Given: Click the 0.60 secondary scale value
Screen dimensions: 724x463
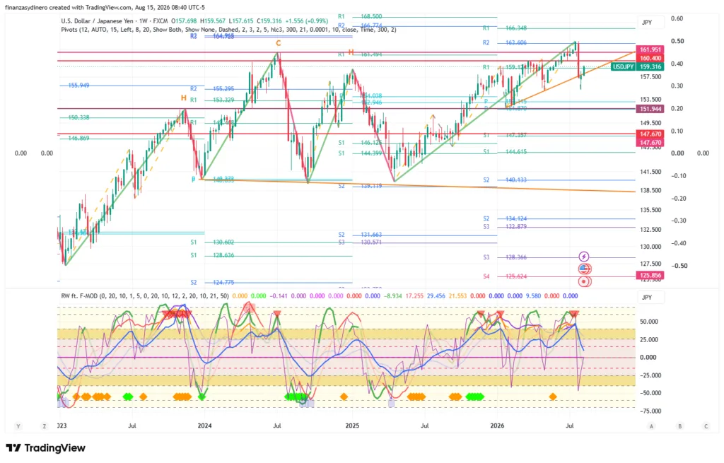Looking at the screenshot, I should coord(677,18).
